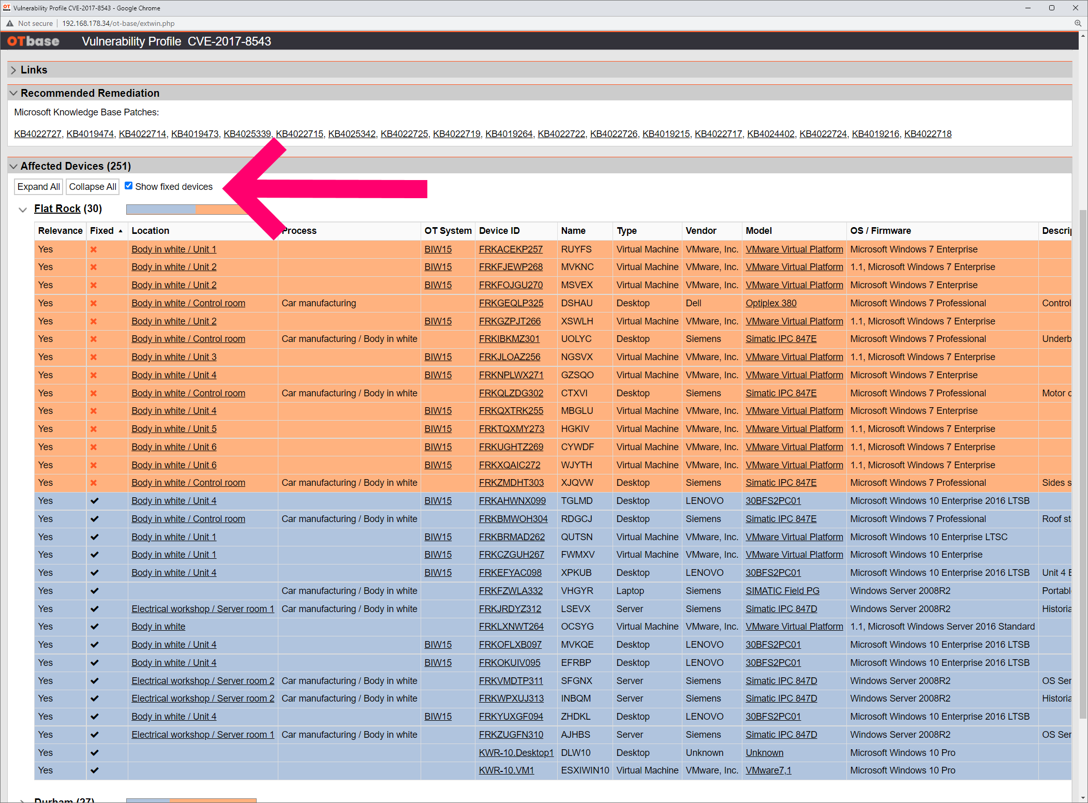
Task: Open the VMware7,1 model link
Action: (768, 770)
